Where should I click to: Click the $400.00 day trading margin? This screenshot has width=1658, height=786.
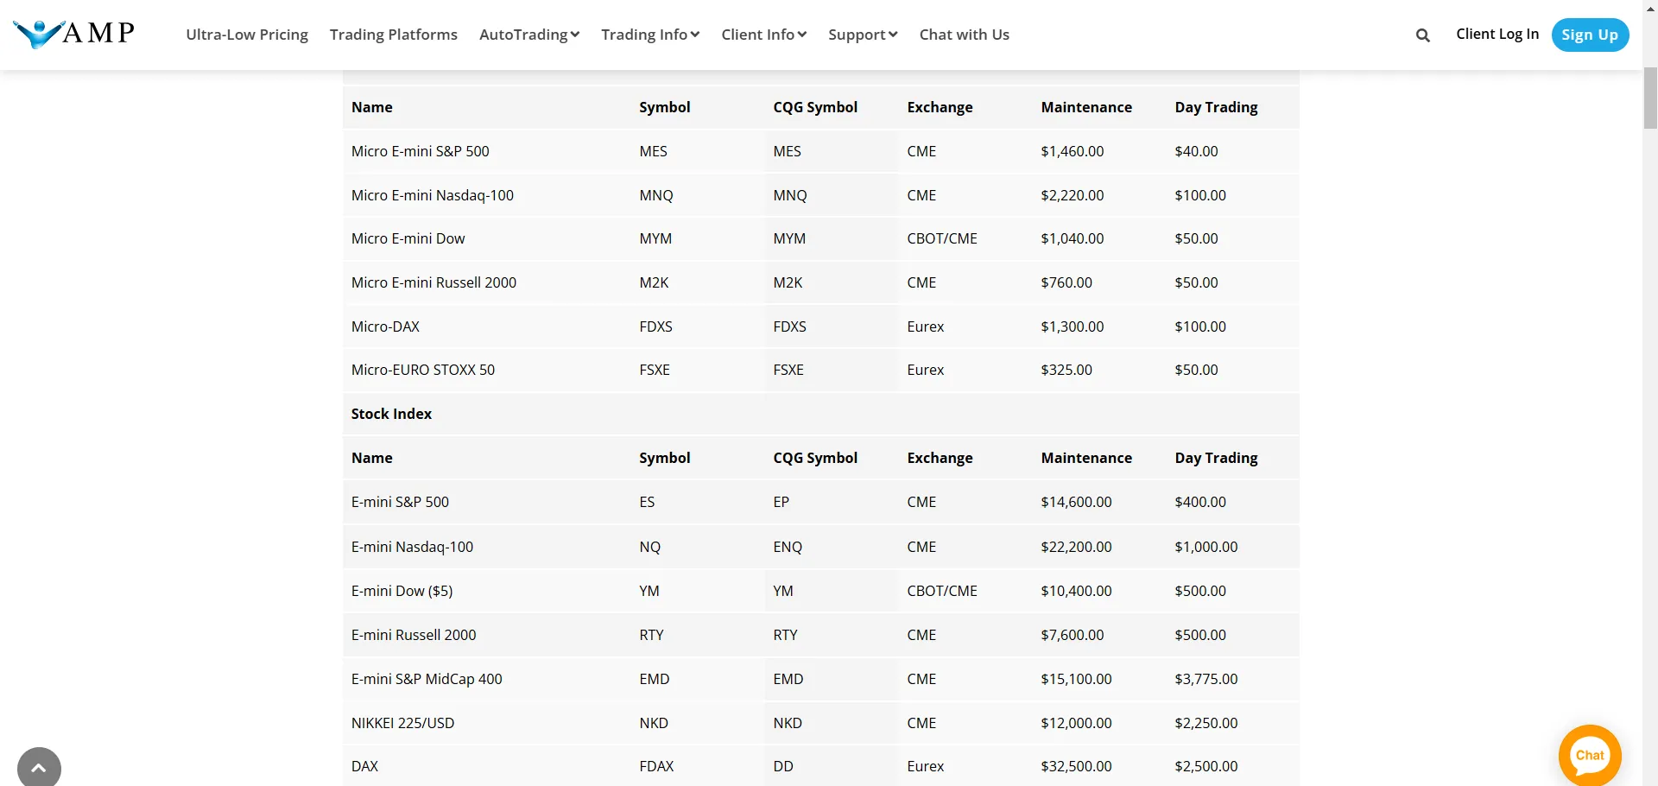click(x=1200, y=502)
